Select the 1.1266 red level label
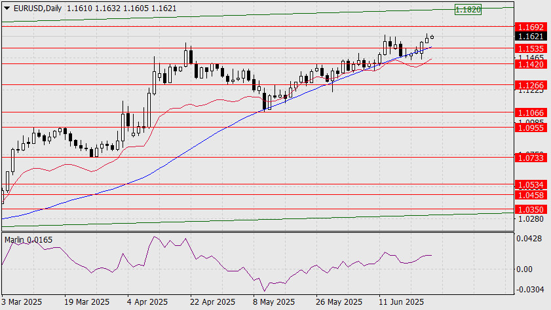This screenshot has height=310, width=551. click(x=531, y=85)
